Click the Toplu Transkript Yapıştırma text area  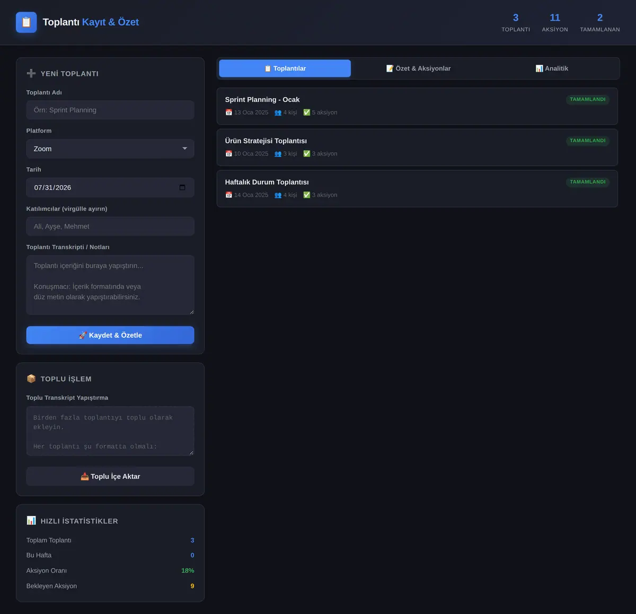coord(110,431)
